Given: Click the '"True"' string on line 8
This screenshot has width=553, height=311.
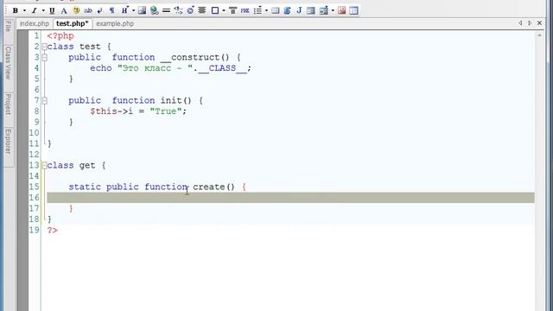Looking at the screenshot, I should [166, 111].
